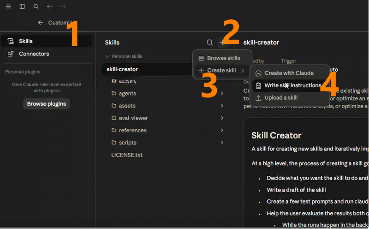Click the search icon in Skills panel

(210, 42)
